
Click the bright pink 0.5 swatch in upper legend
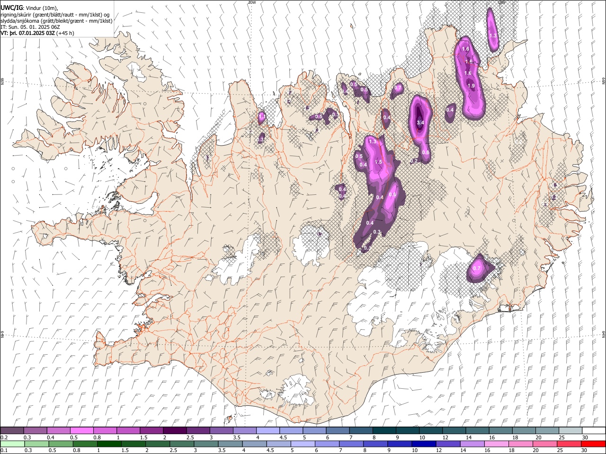[81, 431]
